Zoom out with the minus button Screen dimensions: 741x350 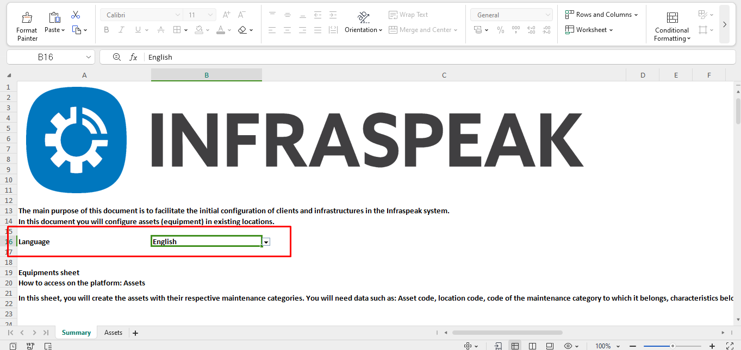[633, 346]
